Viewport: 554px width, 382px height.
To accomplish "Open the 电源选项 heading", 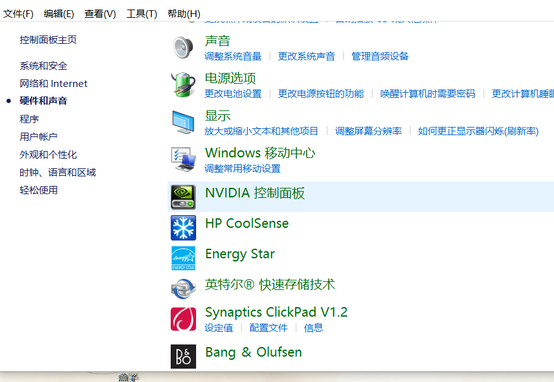I will pos(230,78).
